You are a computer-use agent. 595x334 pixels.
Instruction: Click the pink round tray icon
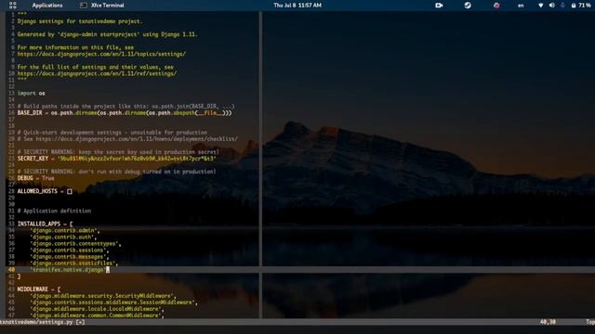click(x=496, y=6)
